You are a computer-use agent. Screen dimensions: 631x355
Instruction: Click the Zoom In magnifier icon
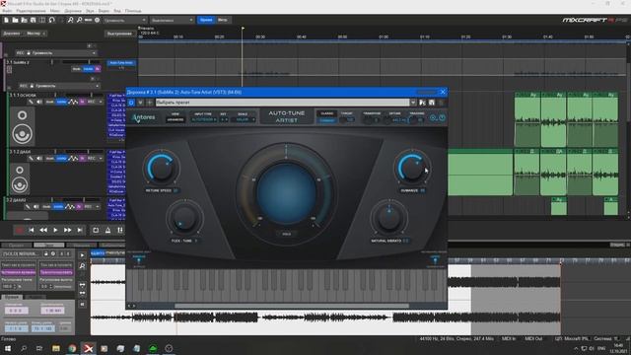tap(70, 20)
